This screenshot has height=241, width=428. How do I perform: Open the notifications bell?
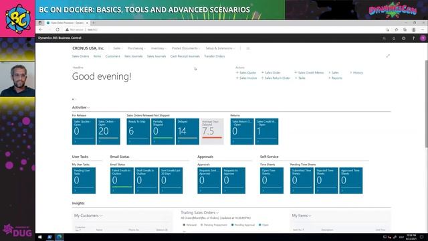(x=394, y=38)
